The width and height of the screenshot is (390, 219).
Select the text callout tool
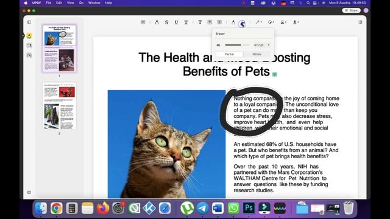click(x=219, y=22)
